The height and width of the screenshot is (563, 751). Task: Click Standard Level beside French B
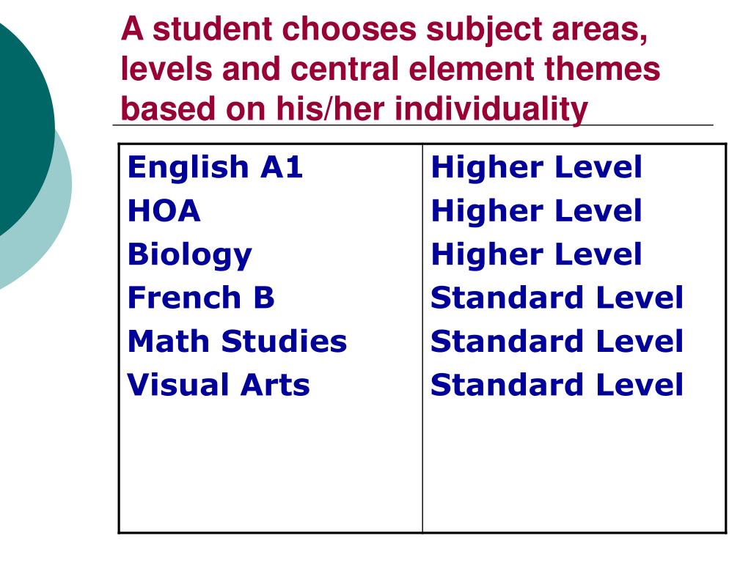coord(557,298)
